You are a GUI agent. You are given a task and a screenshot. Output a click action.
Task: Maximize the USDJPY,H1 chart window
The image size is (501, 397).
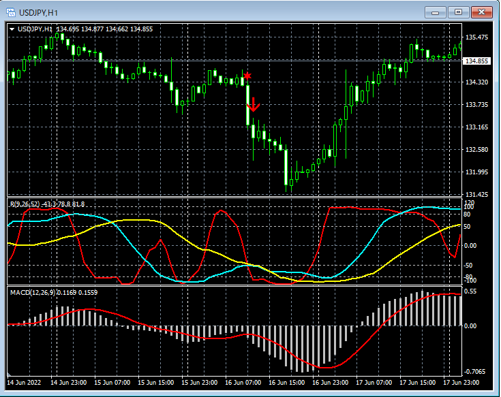[x=458, y=12]
